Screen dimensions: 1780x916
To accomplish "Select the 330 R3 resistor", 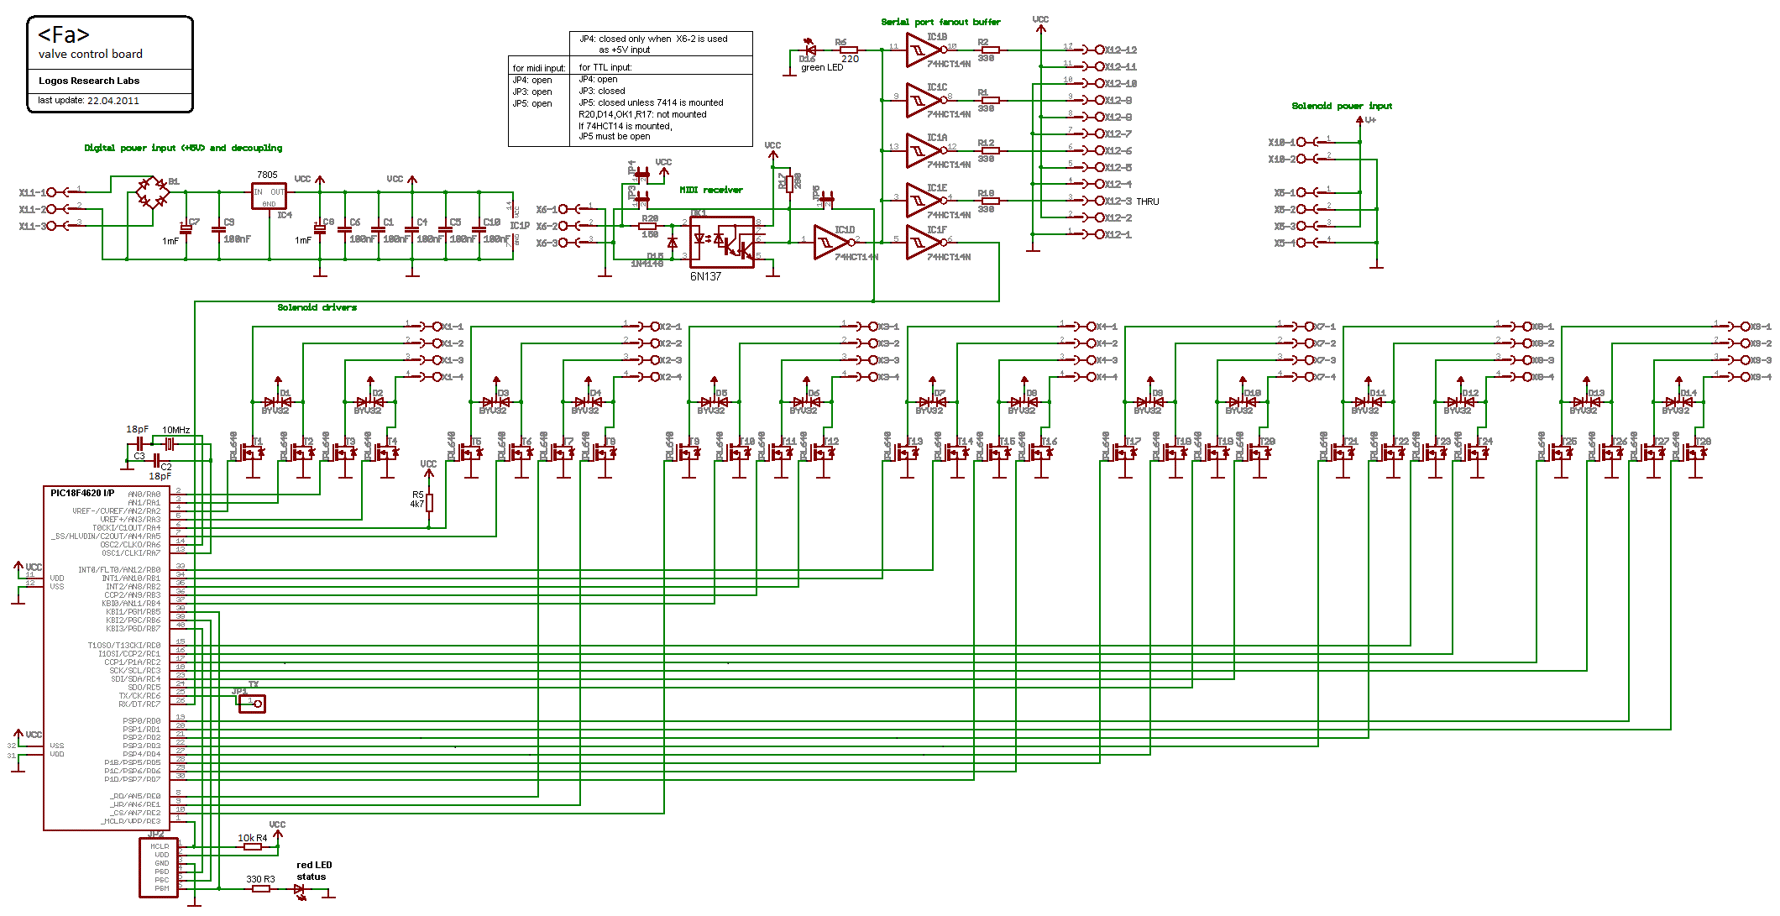I will pyautogui.click(x=261, y=888).
